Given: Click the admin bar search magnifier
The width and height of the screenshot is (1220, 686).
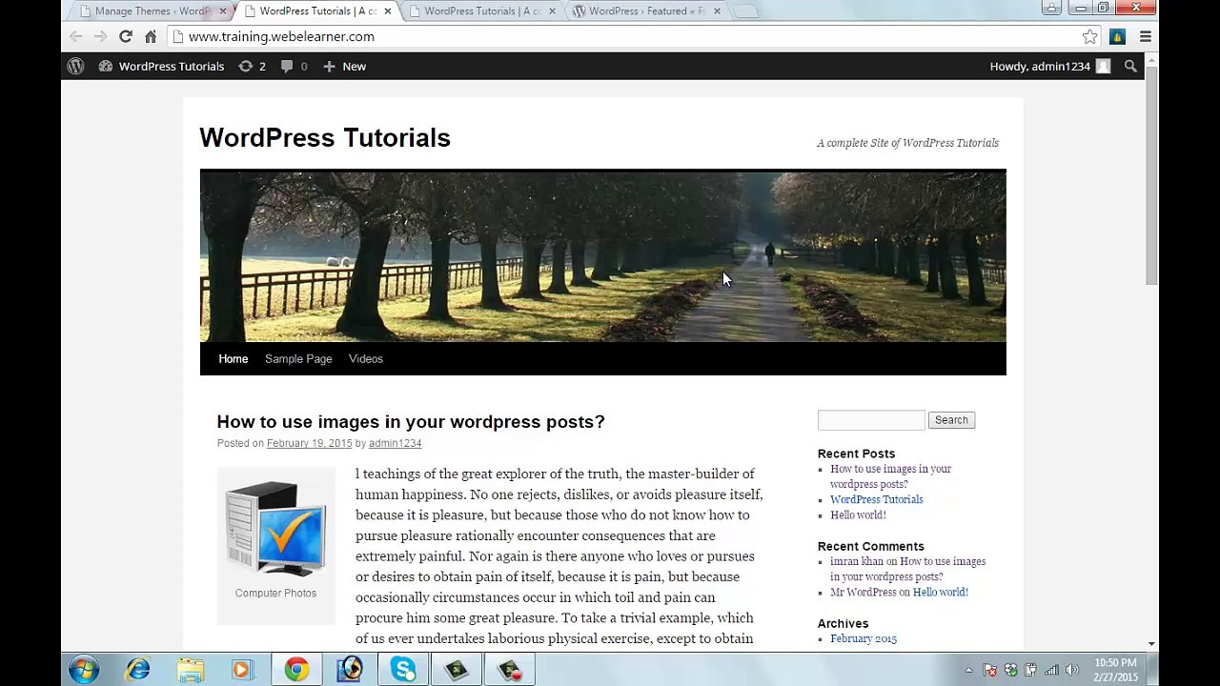Looking at the screenshot, I should pos(1130,66).
